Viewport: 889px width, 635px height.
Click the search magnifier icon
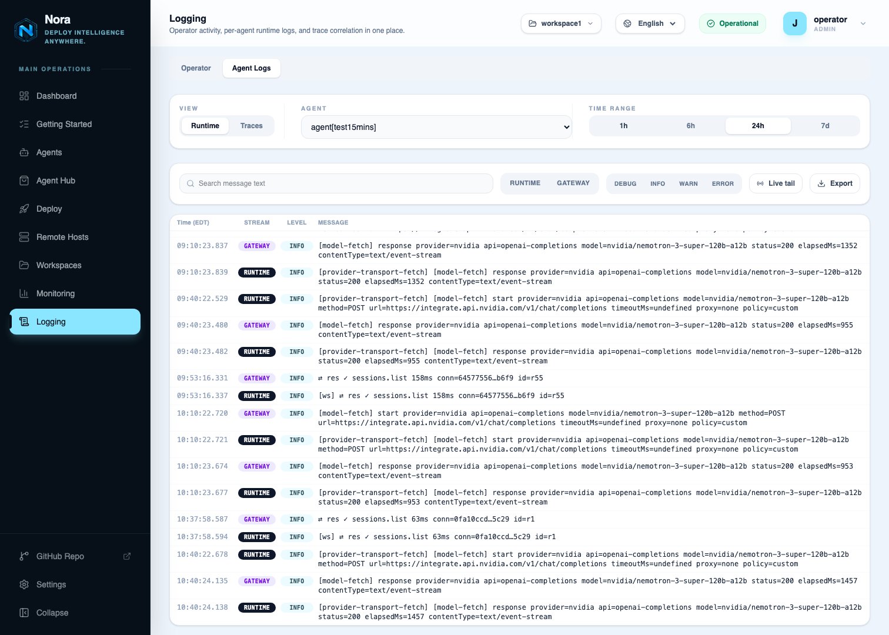click(x=190, y=183)
